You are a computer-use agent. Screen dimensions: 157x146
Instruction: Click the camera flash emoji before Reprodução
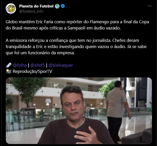(x=9, y=71)
